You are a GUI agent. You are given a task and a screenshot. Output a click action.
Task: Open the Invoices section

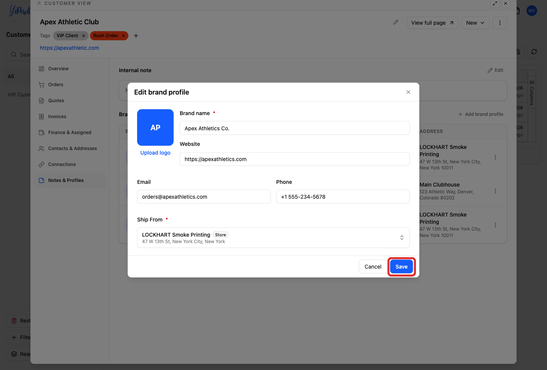70,117
